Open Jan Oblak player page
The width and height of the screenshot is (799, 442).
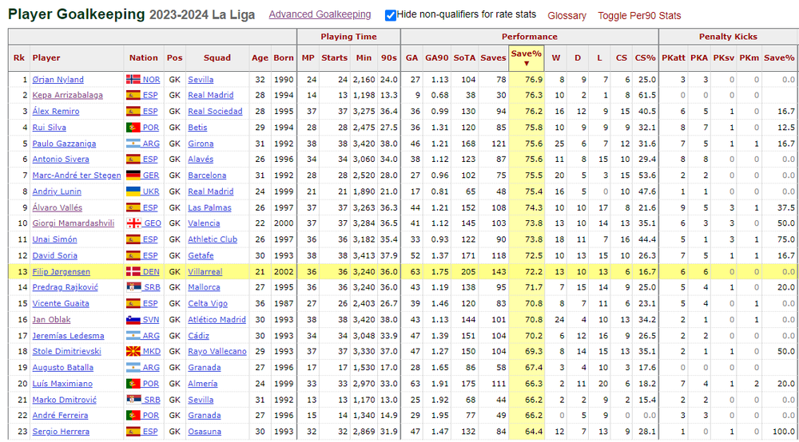click(51, 320)
